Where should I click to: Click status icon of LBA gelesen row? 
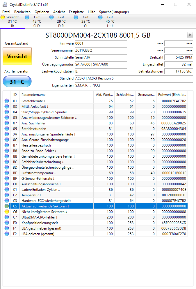coord(7,234)
